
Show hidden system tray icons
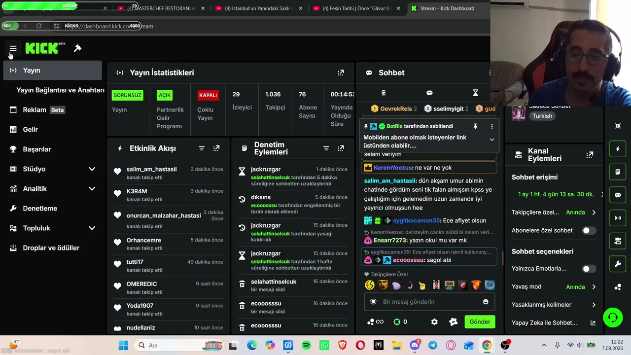[x=544, y=345]
